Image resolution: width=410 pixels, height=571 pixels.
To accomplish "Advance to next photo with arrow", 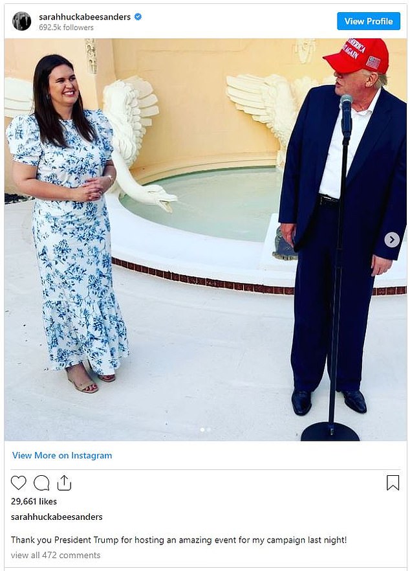I will pyautogui.click(x=392, y=240).
